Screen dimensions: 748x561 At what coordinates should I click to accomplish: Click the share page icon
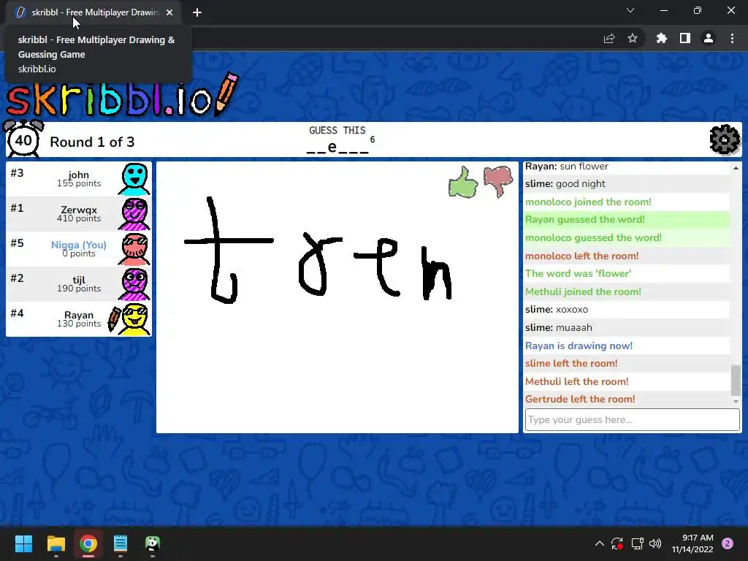coord(609,38)
